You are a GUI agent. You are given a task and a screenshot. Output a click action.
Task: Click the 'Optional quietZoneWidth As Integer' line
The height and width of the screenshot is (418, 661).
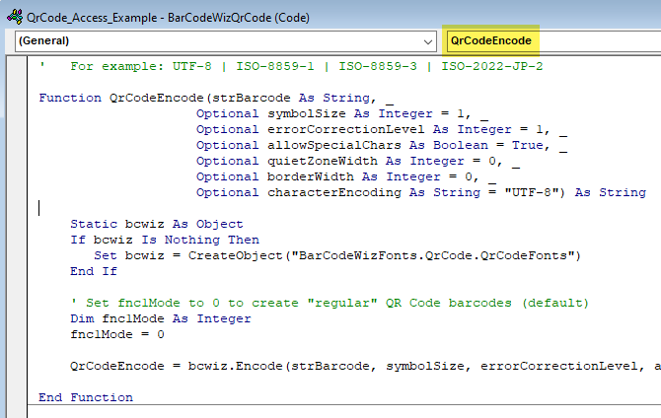click(358, 162)
